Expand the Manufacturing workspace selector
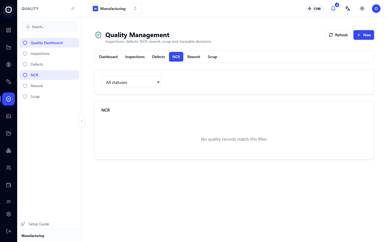Image resolution: width=387 pixels, height=242 pixels. tap(115, 9)
